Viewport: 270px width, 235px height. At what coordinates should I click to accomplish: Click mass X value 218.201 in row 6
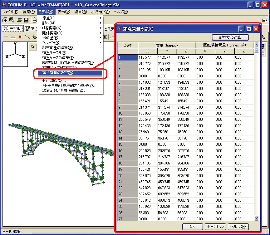pyautogui.click(x=148, y=89)
